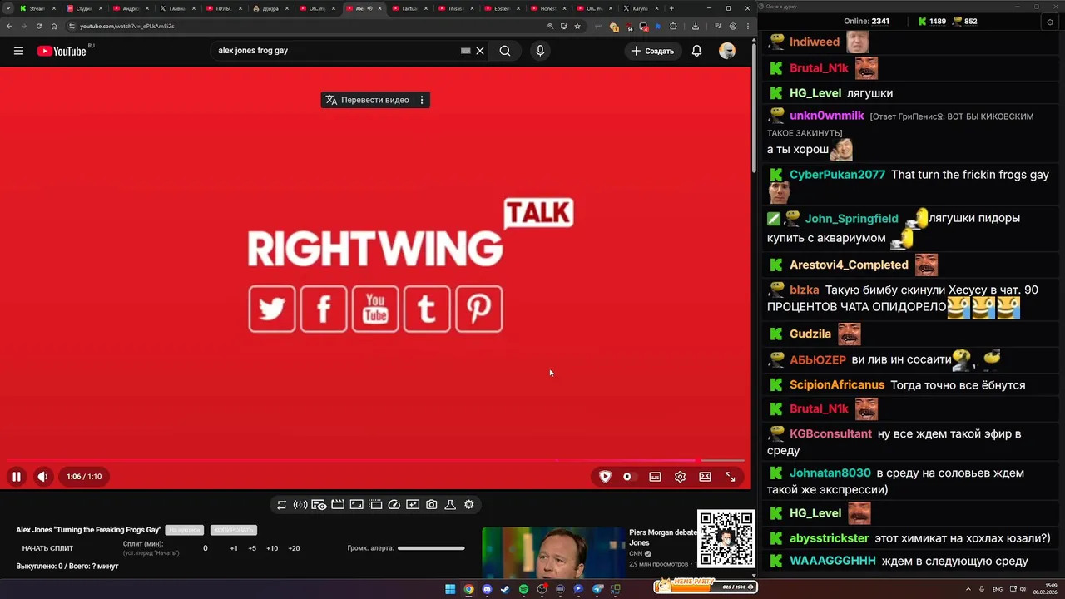Click the Создать create button
This screenshot has height=599, width=1065.
[652, 51]
